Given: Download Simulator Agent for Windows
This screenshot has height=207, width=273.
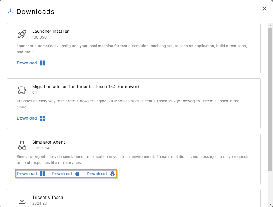Looking at the screenshot, I should coord(27,174).
